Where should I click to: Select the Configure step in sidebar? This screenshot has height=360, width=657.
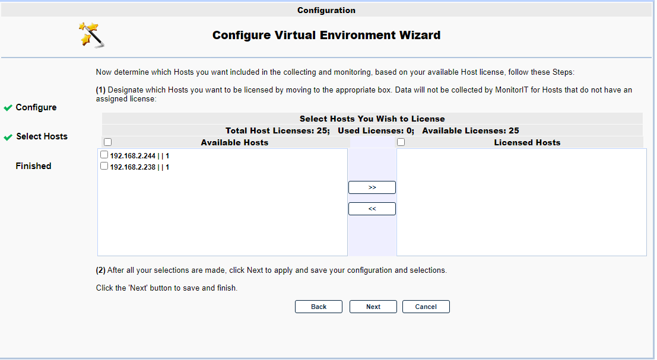[36, 107]
